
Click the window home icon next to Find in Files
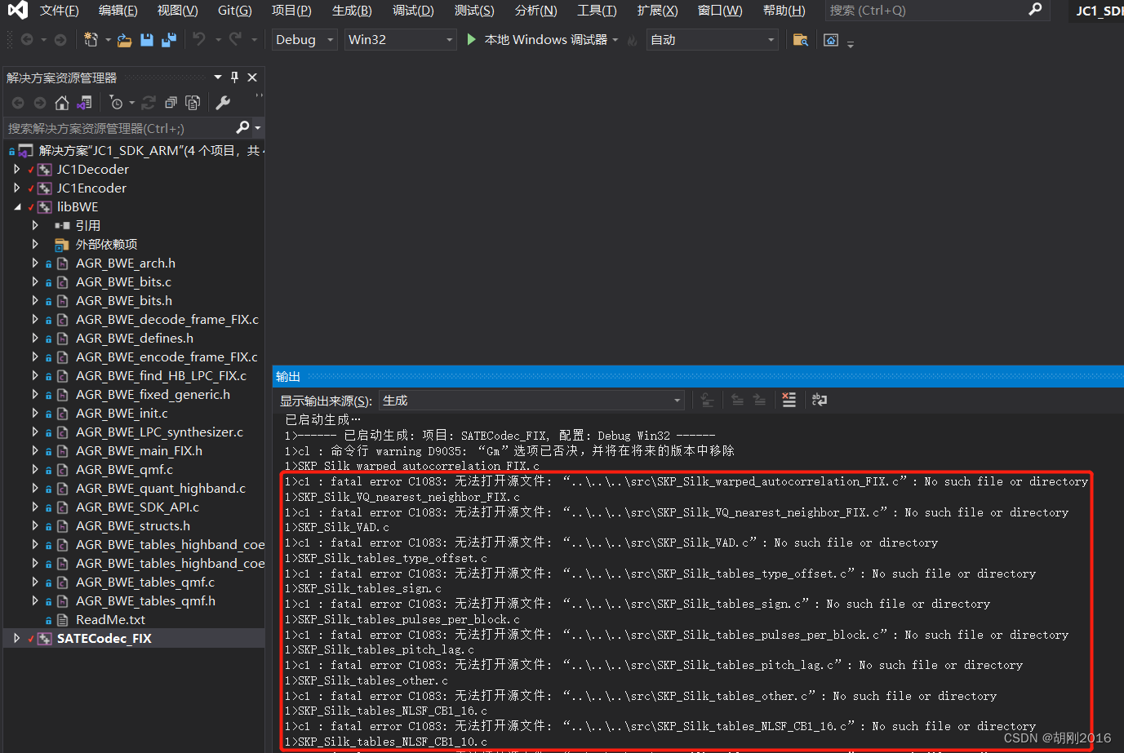click(x=831, y=40)
